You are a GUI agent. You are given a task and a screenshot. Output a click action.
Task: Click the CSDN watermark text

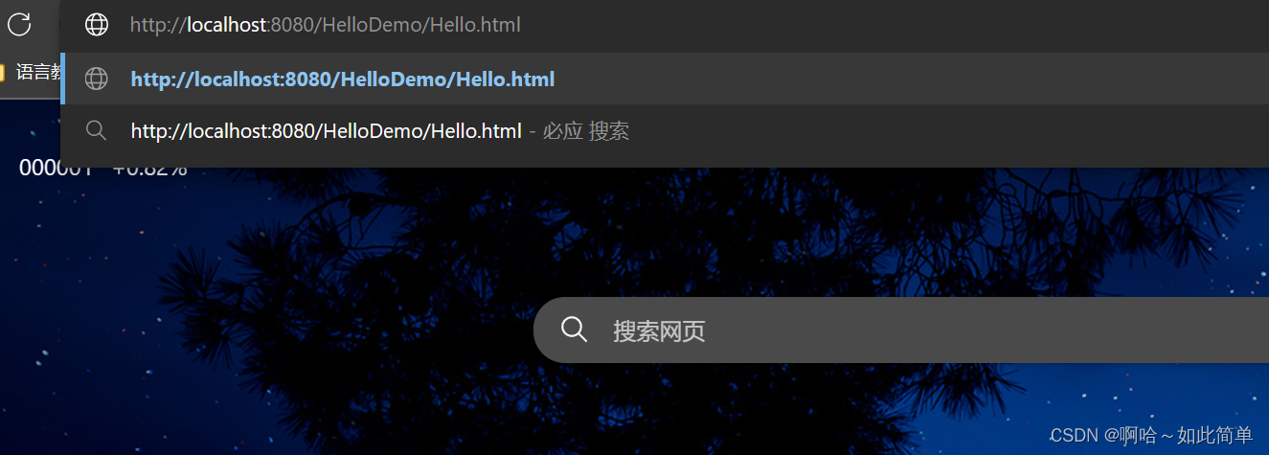(1152, 435)
